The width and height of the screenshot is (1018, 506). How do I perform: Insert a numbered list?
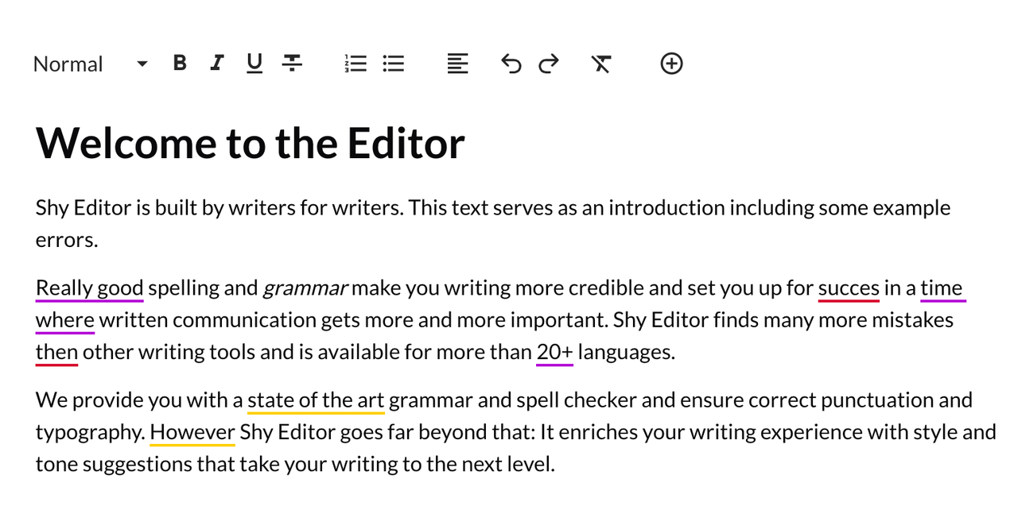tap(356, 64)
